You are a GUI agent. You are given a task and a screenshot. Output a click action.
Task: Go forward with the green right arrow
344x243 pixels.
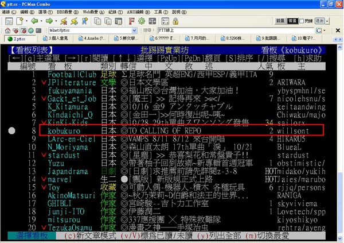(49, 21)
